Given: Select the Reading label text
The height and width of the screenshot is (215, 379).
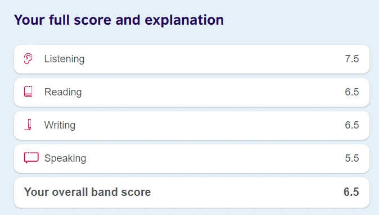Looking at the screenshot, I should coord(63,92).
